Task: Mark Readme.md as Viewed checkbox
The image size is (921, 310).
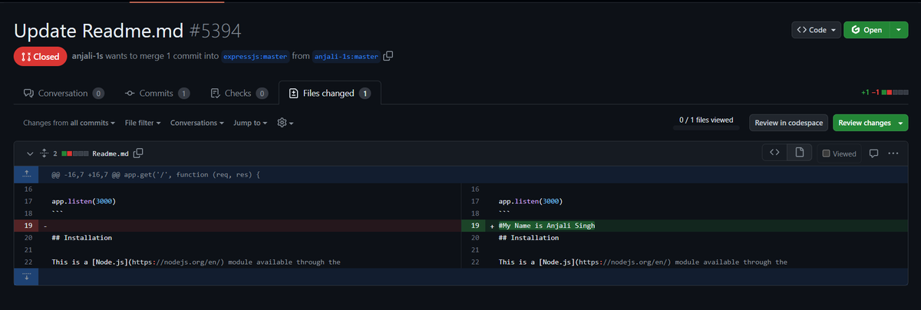Action: tap(826, 153)
